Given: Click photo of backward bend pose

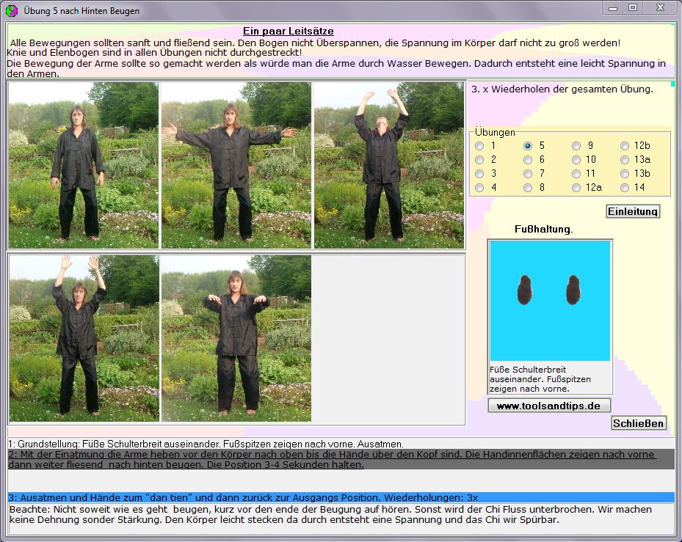Looking at the screenshot, I should 388,165.
